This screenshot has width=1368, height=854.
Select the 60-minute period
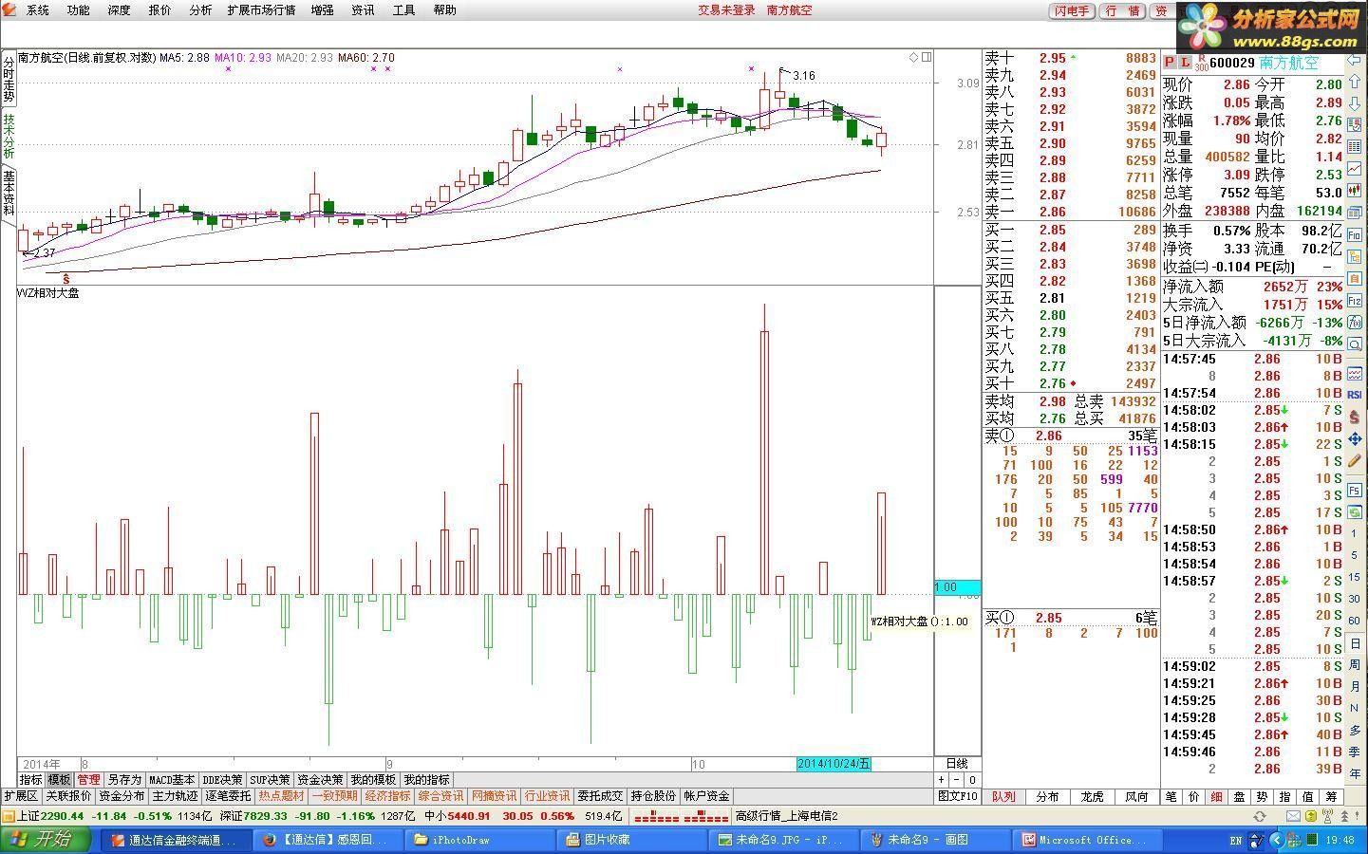[x=1355, y=620]
